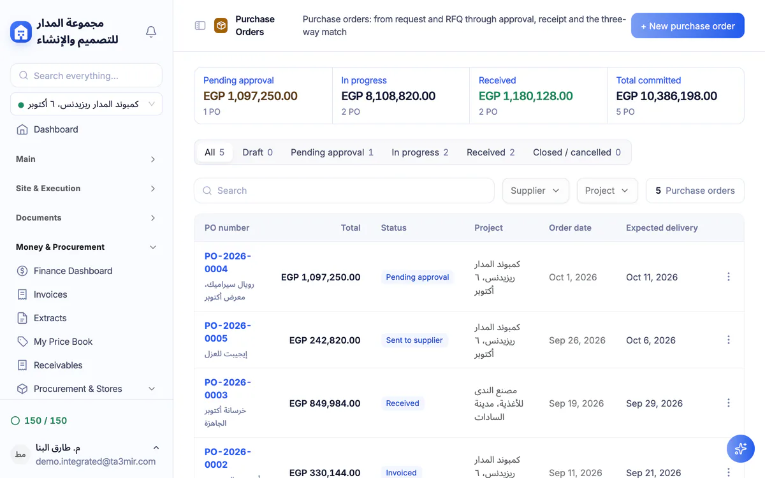Screen dimensions: 765x478
Task: Click the Dashboard home icon
Action: [22, 129]
